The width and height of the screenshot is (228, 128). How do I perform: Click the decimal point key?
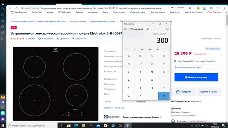click(x=152, y=96)
